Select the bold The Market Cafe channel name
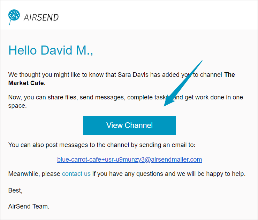The image size is (258, 220). 121,79
